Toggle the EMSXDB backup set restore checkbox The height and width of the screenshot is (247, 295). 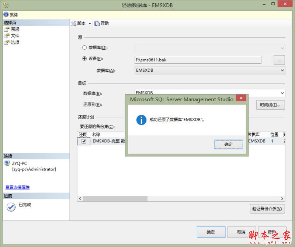coord(84,141)
